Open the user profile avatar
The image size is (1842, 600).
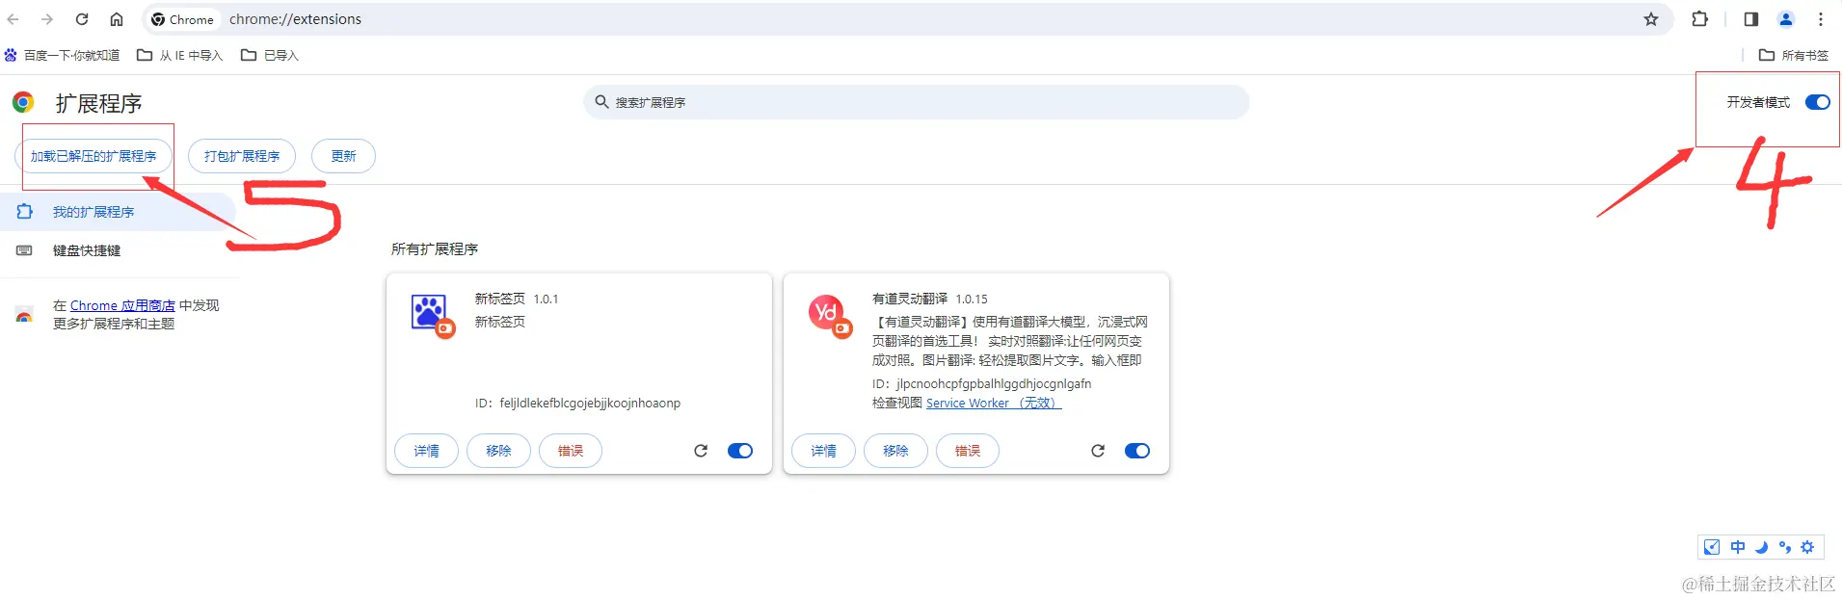[x=1786, y=19]
